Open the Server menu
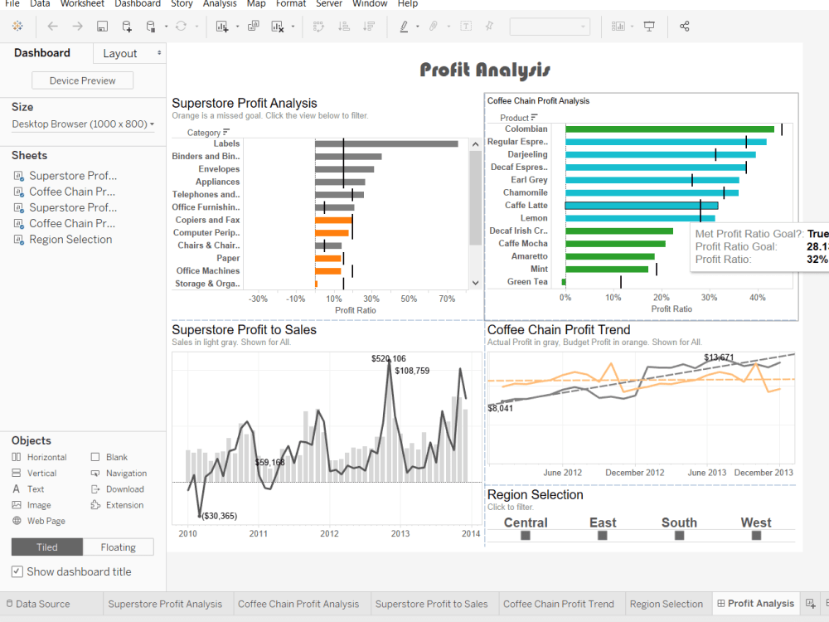This screenshot has width=829, height=622. click(x=329, y=3)
